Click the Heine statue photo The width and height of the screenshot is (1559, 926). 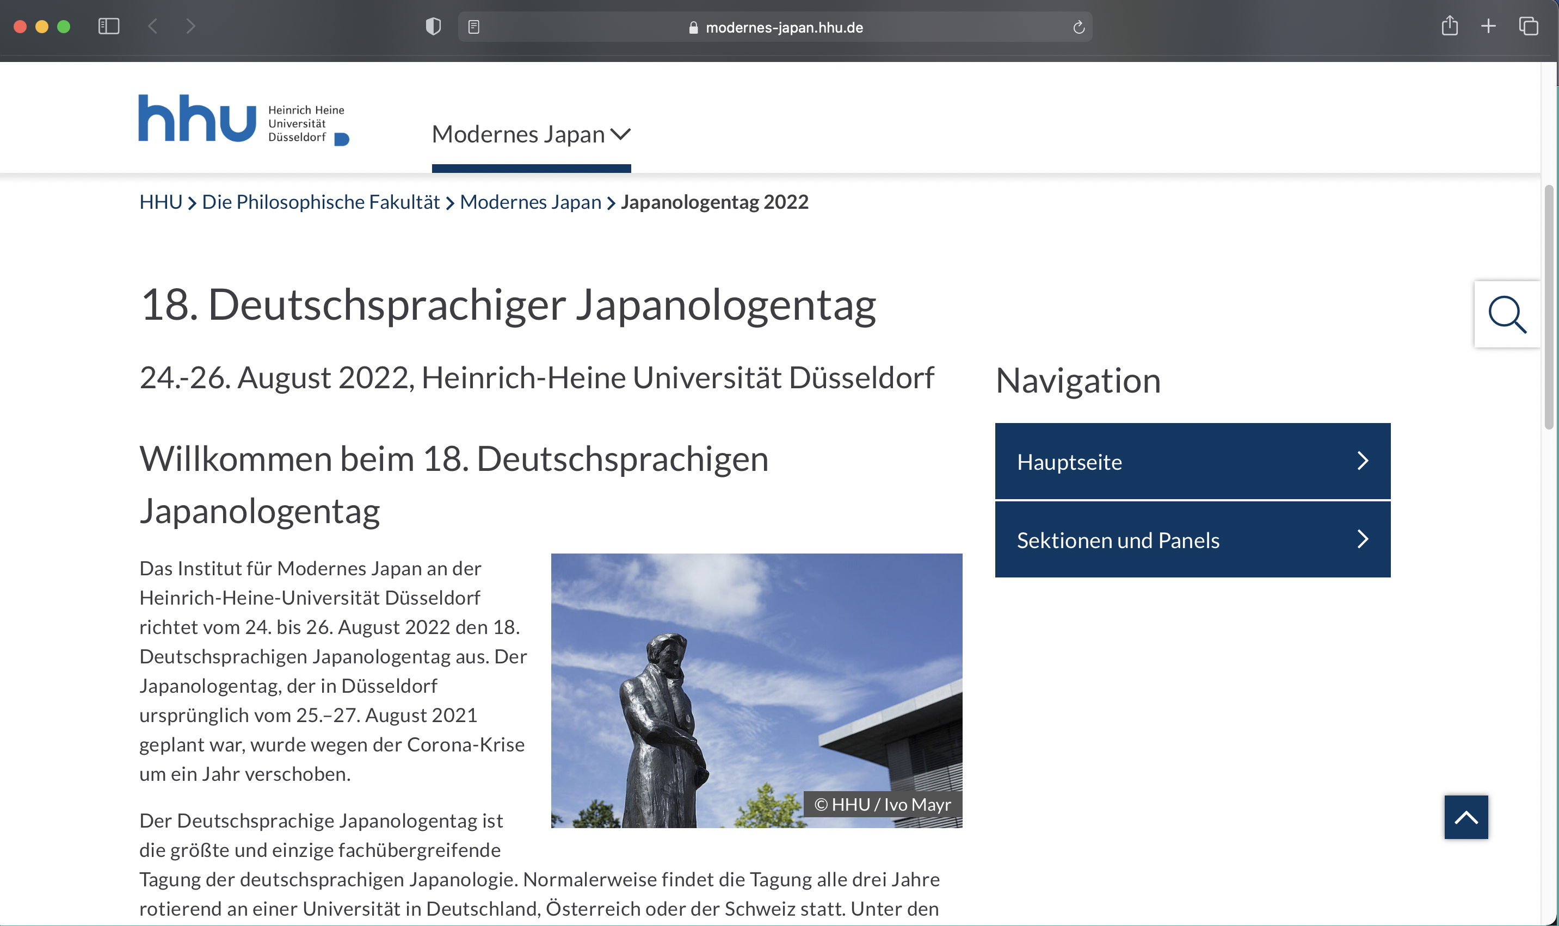(757, 690)
